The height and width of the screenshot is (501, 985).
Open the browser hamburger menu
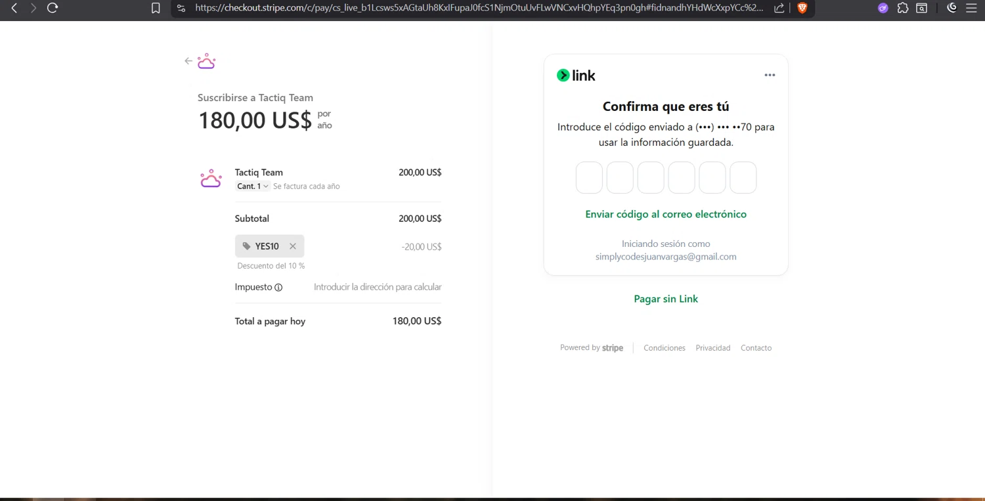(972, 8)
